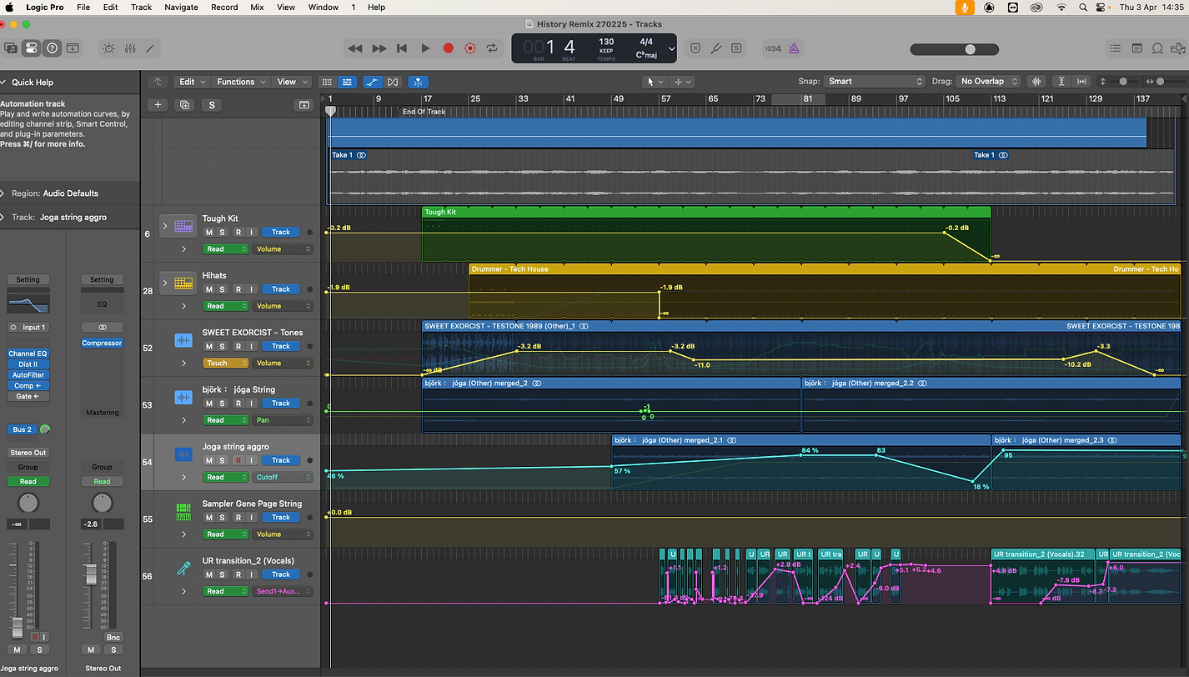Viewport: 1189px width, 677px height.
Task: Toggle the Solo S toolbar button
Action: [736, 48]
